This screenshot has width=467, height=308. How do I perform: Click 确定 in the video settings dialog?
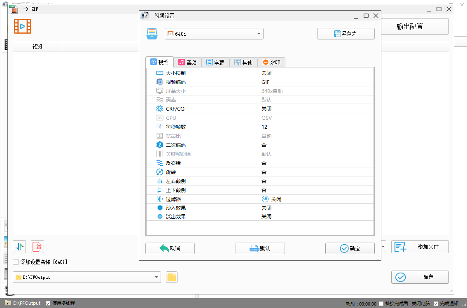(x=350, y=248)
